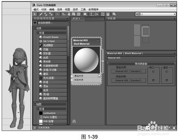
Task: Open the 实用程序 menu
Action: pos(93,9)
